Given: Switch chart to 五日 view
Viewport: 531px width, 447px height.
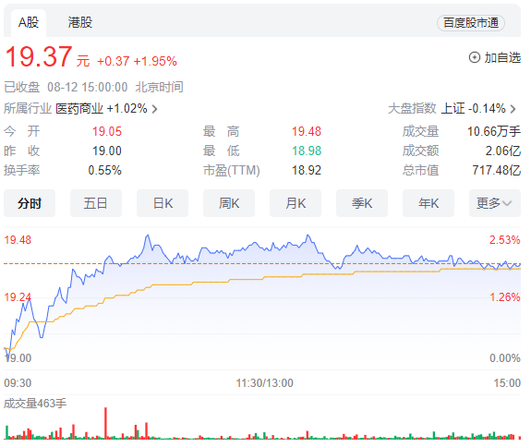Looking at the screenshot, I should (x=96, y=203).
